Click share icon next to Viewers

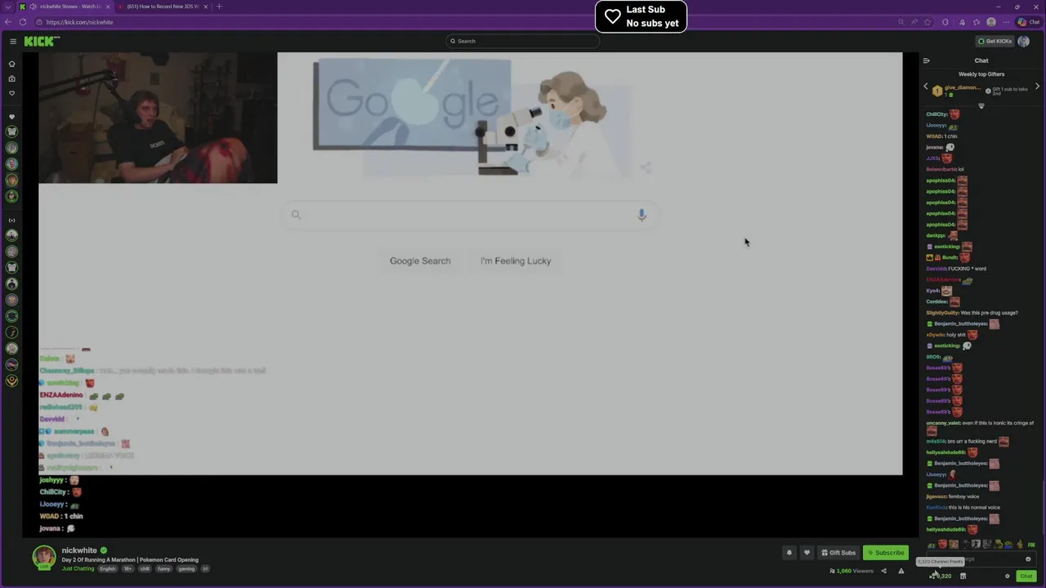883,571
